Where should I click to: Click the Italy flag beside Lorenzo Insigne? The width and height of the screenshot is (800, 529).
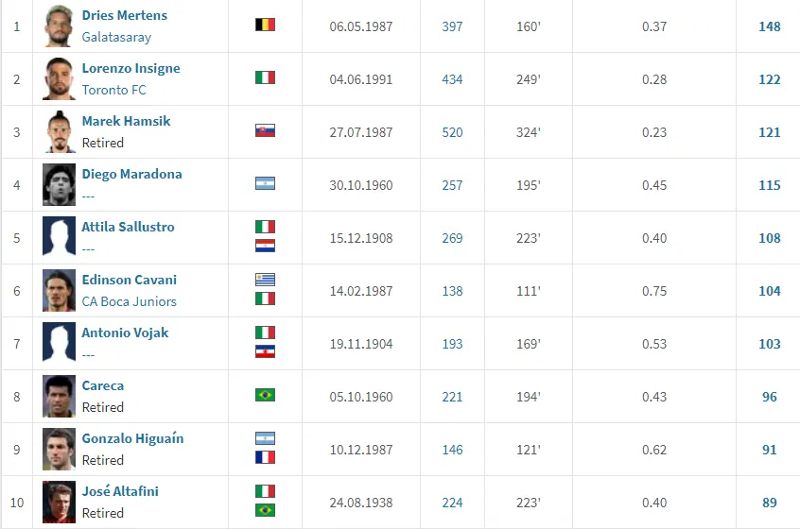point(265,78)
